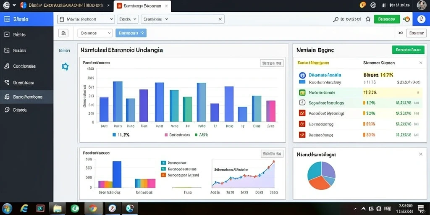Clear the top search field with its X
This screenshot has height=215, width=430.
click(x=220, y=19)
